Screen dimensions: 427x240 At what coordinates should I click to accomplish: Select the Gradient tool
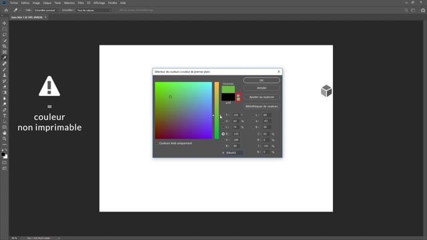coord(5,93)
